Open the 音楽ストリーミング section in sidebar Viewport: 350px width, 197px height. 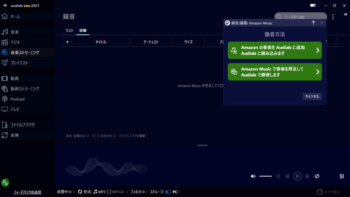25,52
